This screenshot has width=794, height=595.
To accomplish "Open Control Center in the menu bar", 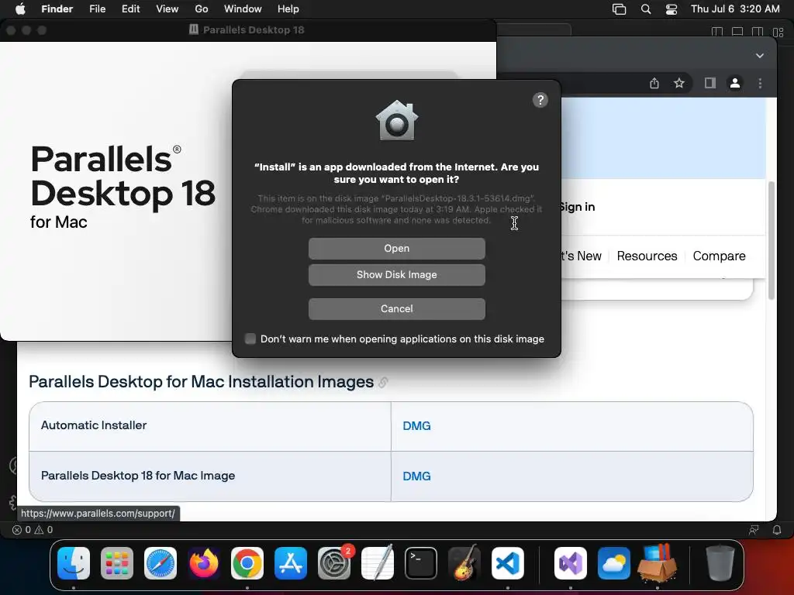I will click(x=671, y=9).
